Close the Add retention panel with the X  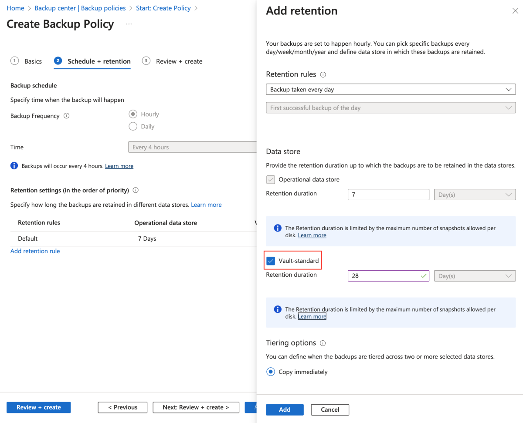(x=516, y=10)
